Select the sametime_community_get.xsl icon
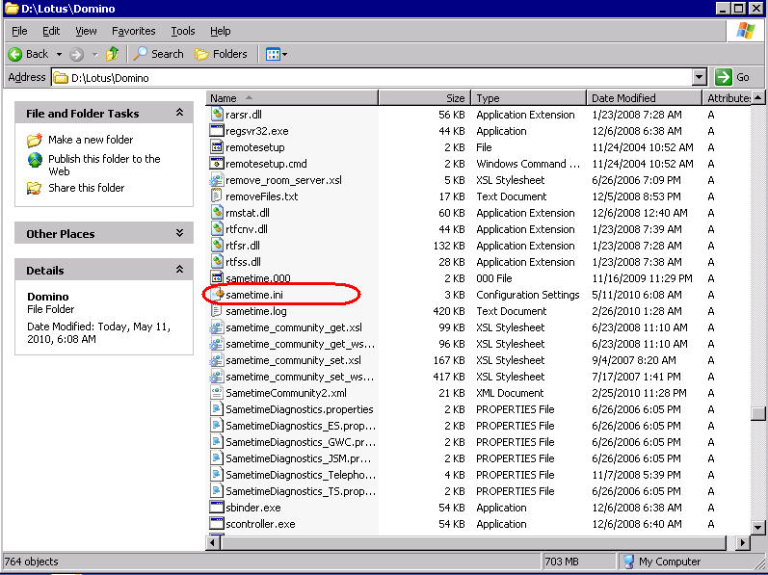 coord(217,327)
